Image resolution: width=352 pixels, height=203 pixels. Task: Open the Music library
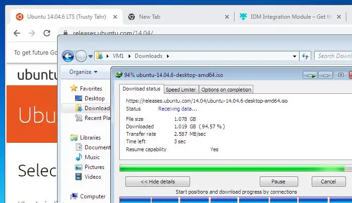(x=88, y=157)
